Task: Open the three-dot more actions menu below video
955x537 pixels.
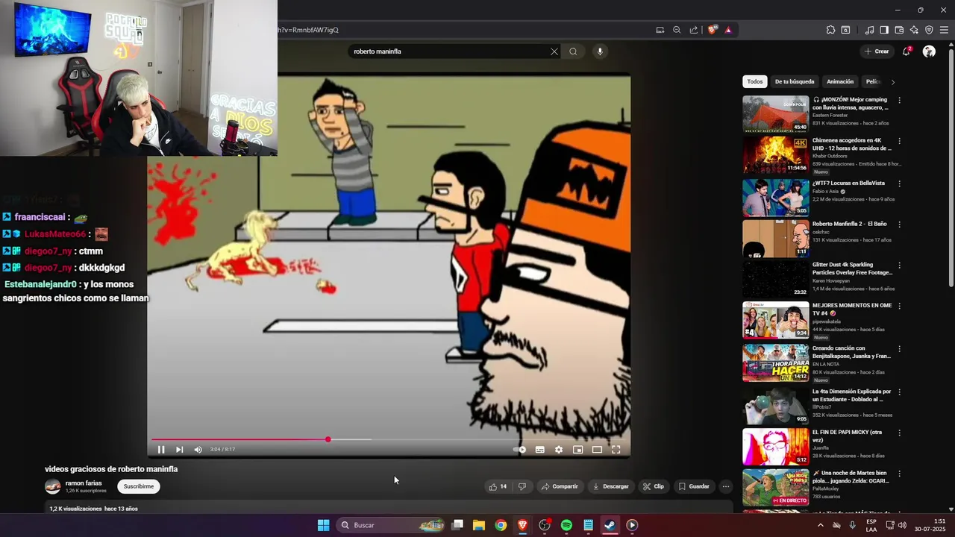Action: point(726,486)
